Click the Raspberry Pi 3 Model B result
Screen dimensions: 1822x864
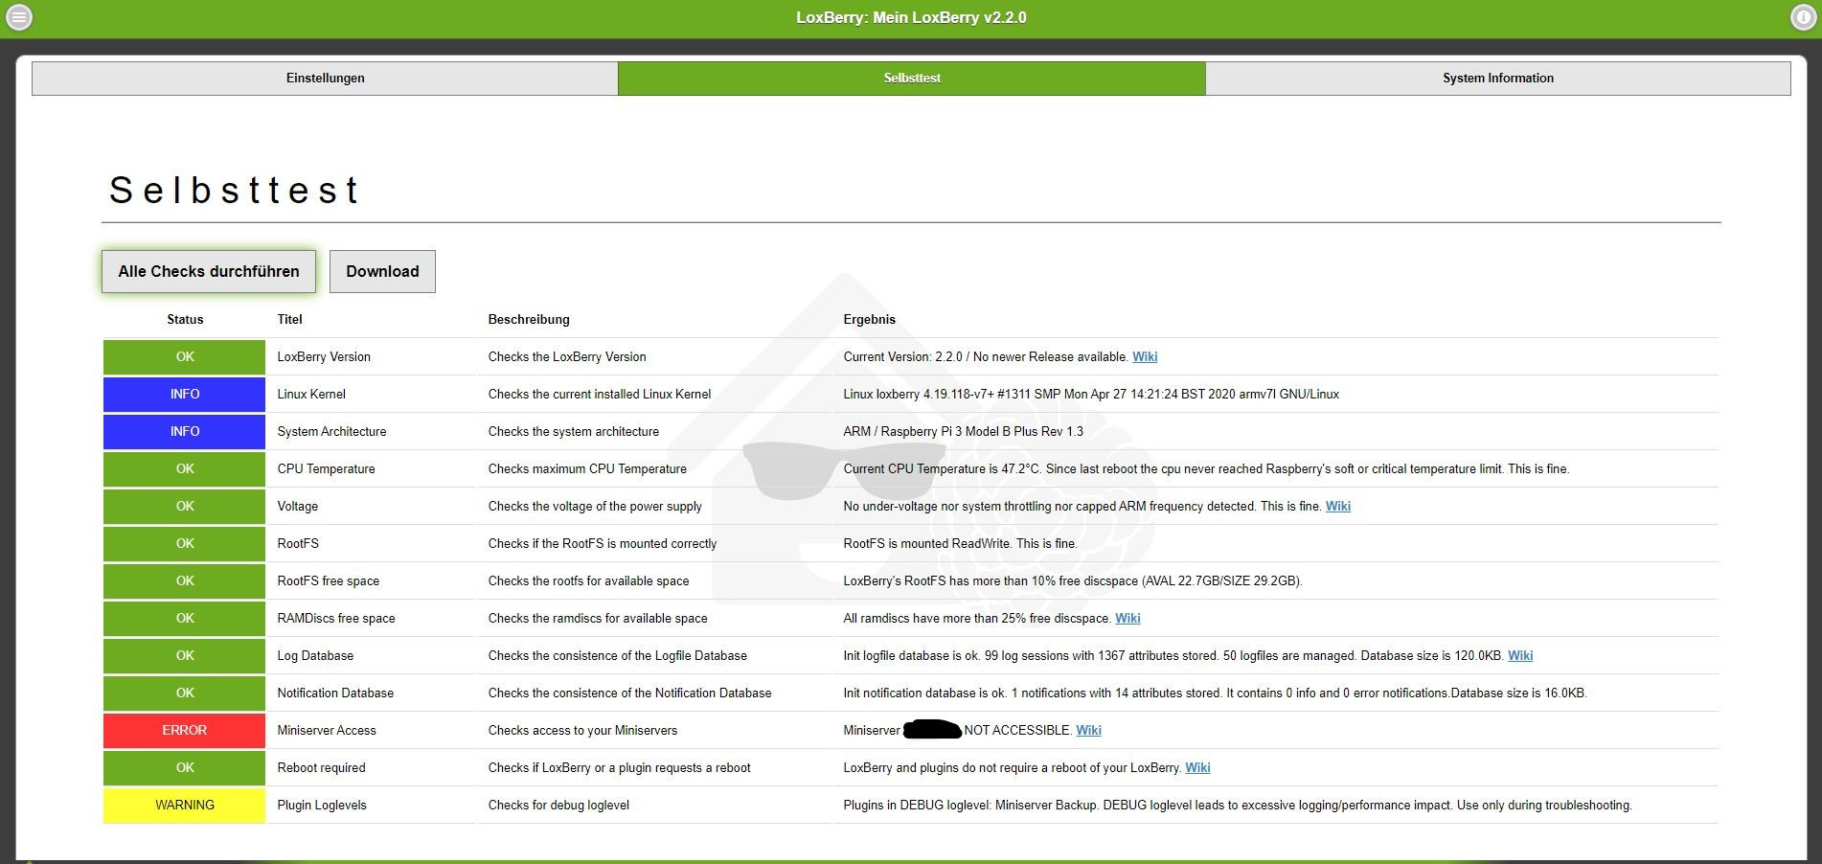[x=963, y=432]
